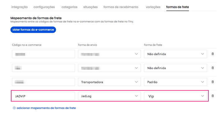219x114 pixels.
Task: Delete the Transportadora Padrão mapping row
Action: pyautogui.click(x=212, y=82)
